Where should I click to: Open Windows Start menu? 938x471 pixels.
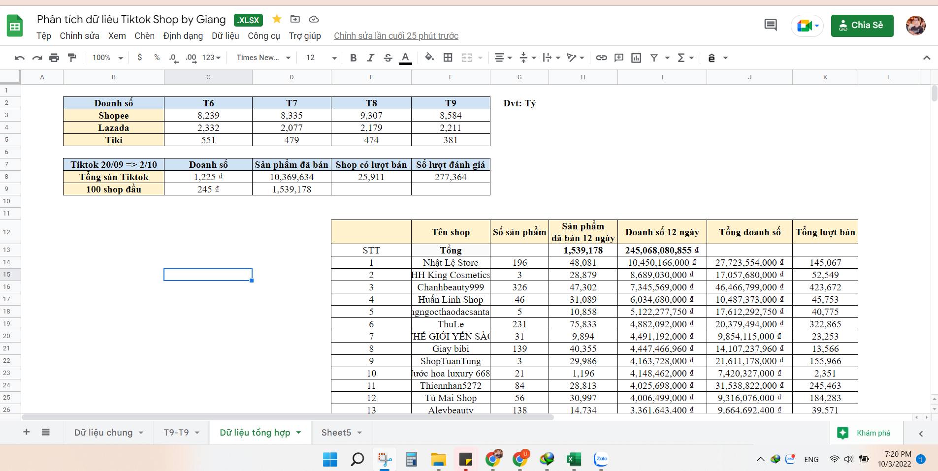(x=330, y=459)
